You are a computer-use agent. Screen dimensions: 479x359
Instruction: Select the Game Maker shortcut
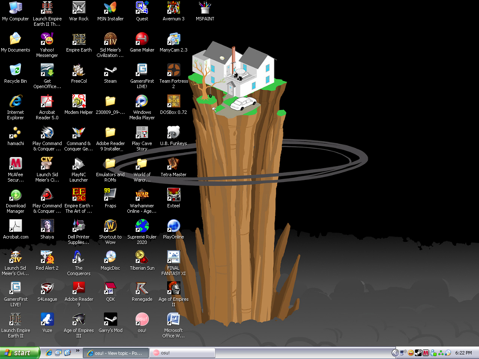142,42
